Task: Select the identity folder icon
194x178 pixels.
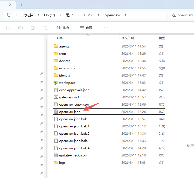Action: (x=56, y=75)
